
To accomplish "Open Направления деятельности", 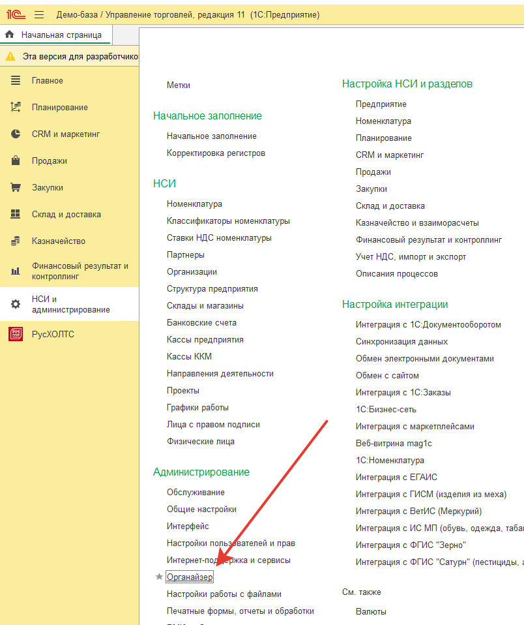I will coord(220,373).
